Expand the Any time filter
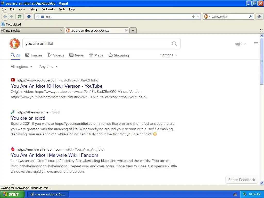 coord(48,67)
